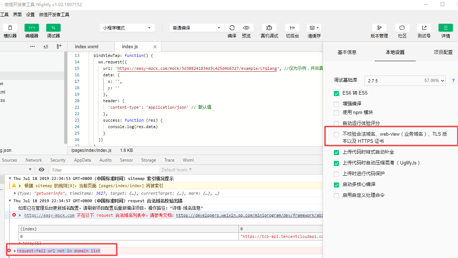
Task: Click the console Filter input field
Action: (x=104, y=170)
